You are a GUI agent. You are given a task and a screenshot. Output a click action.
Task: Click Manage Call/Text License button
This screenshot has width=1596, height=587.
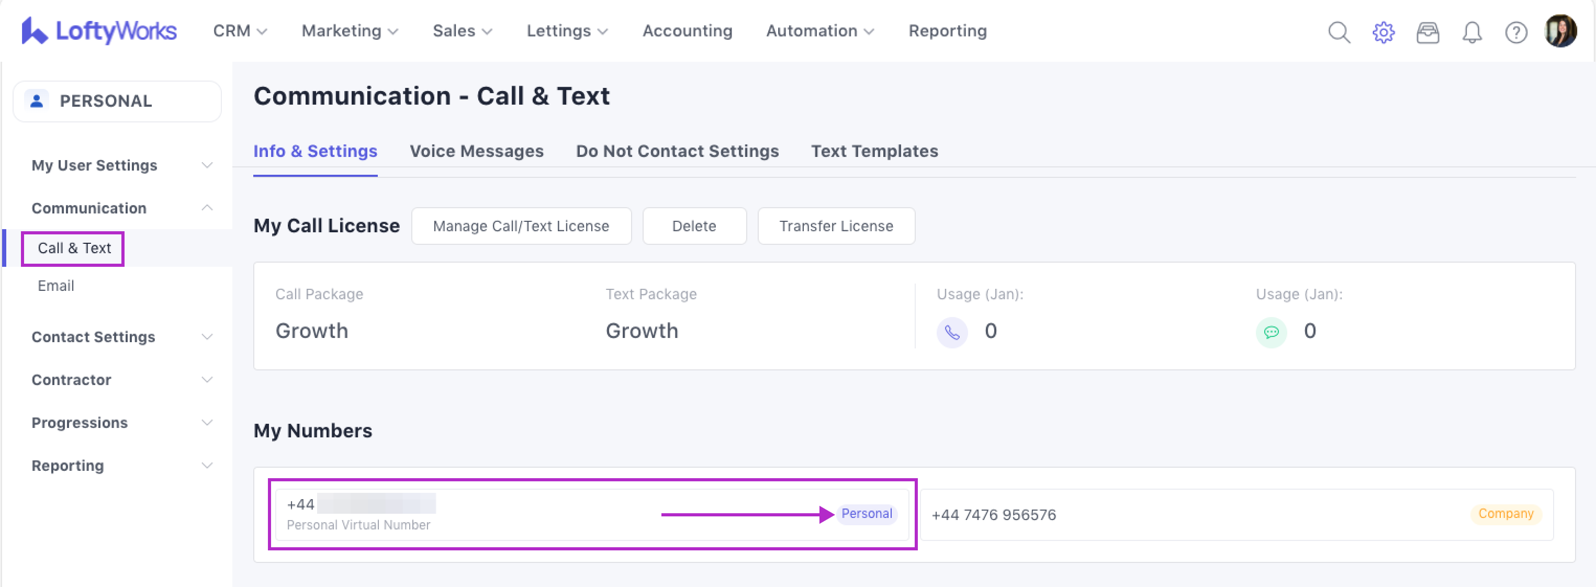point(521,226)
